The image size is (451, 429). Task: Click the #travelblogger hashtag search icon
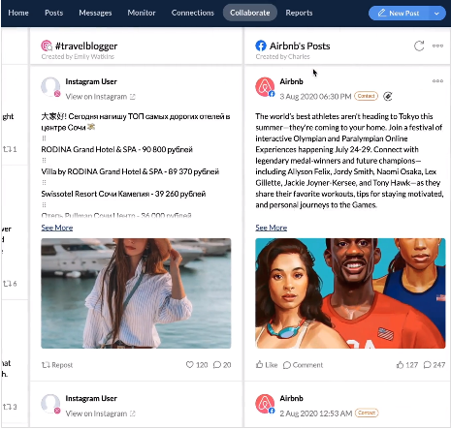click(47, 46)
